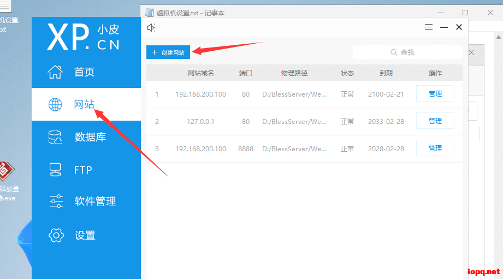Click the home house icon in sidebar

[56, 72]
